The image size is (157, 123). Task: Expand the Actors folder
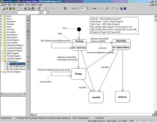tap(2, 16)
